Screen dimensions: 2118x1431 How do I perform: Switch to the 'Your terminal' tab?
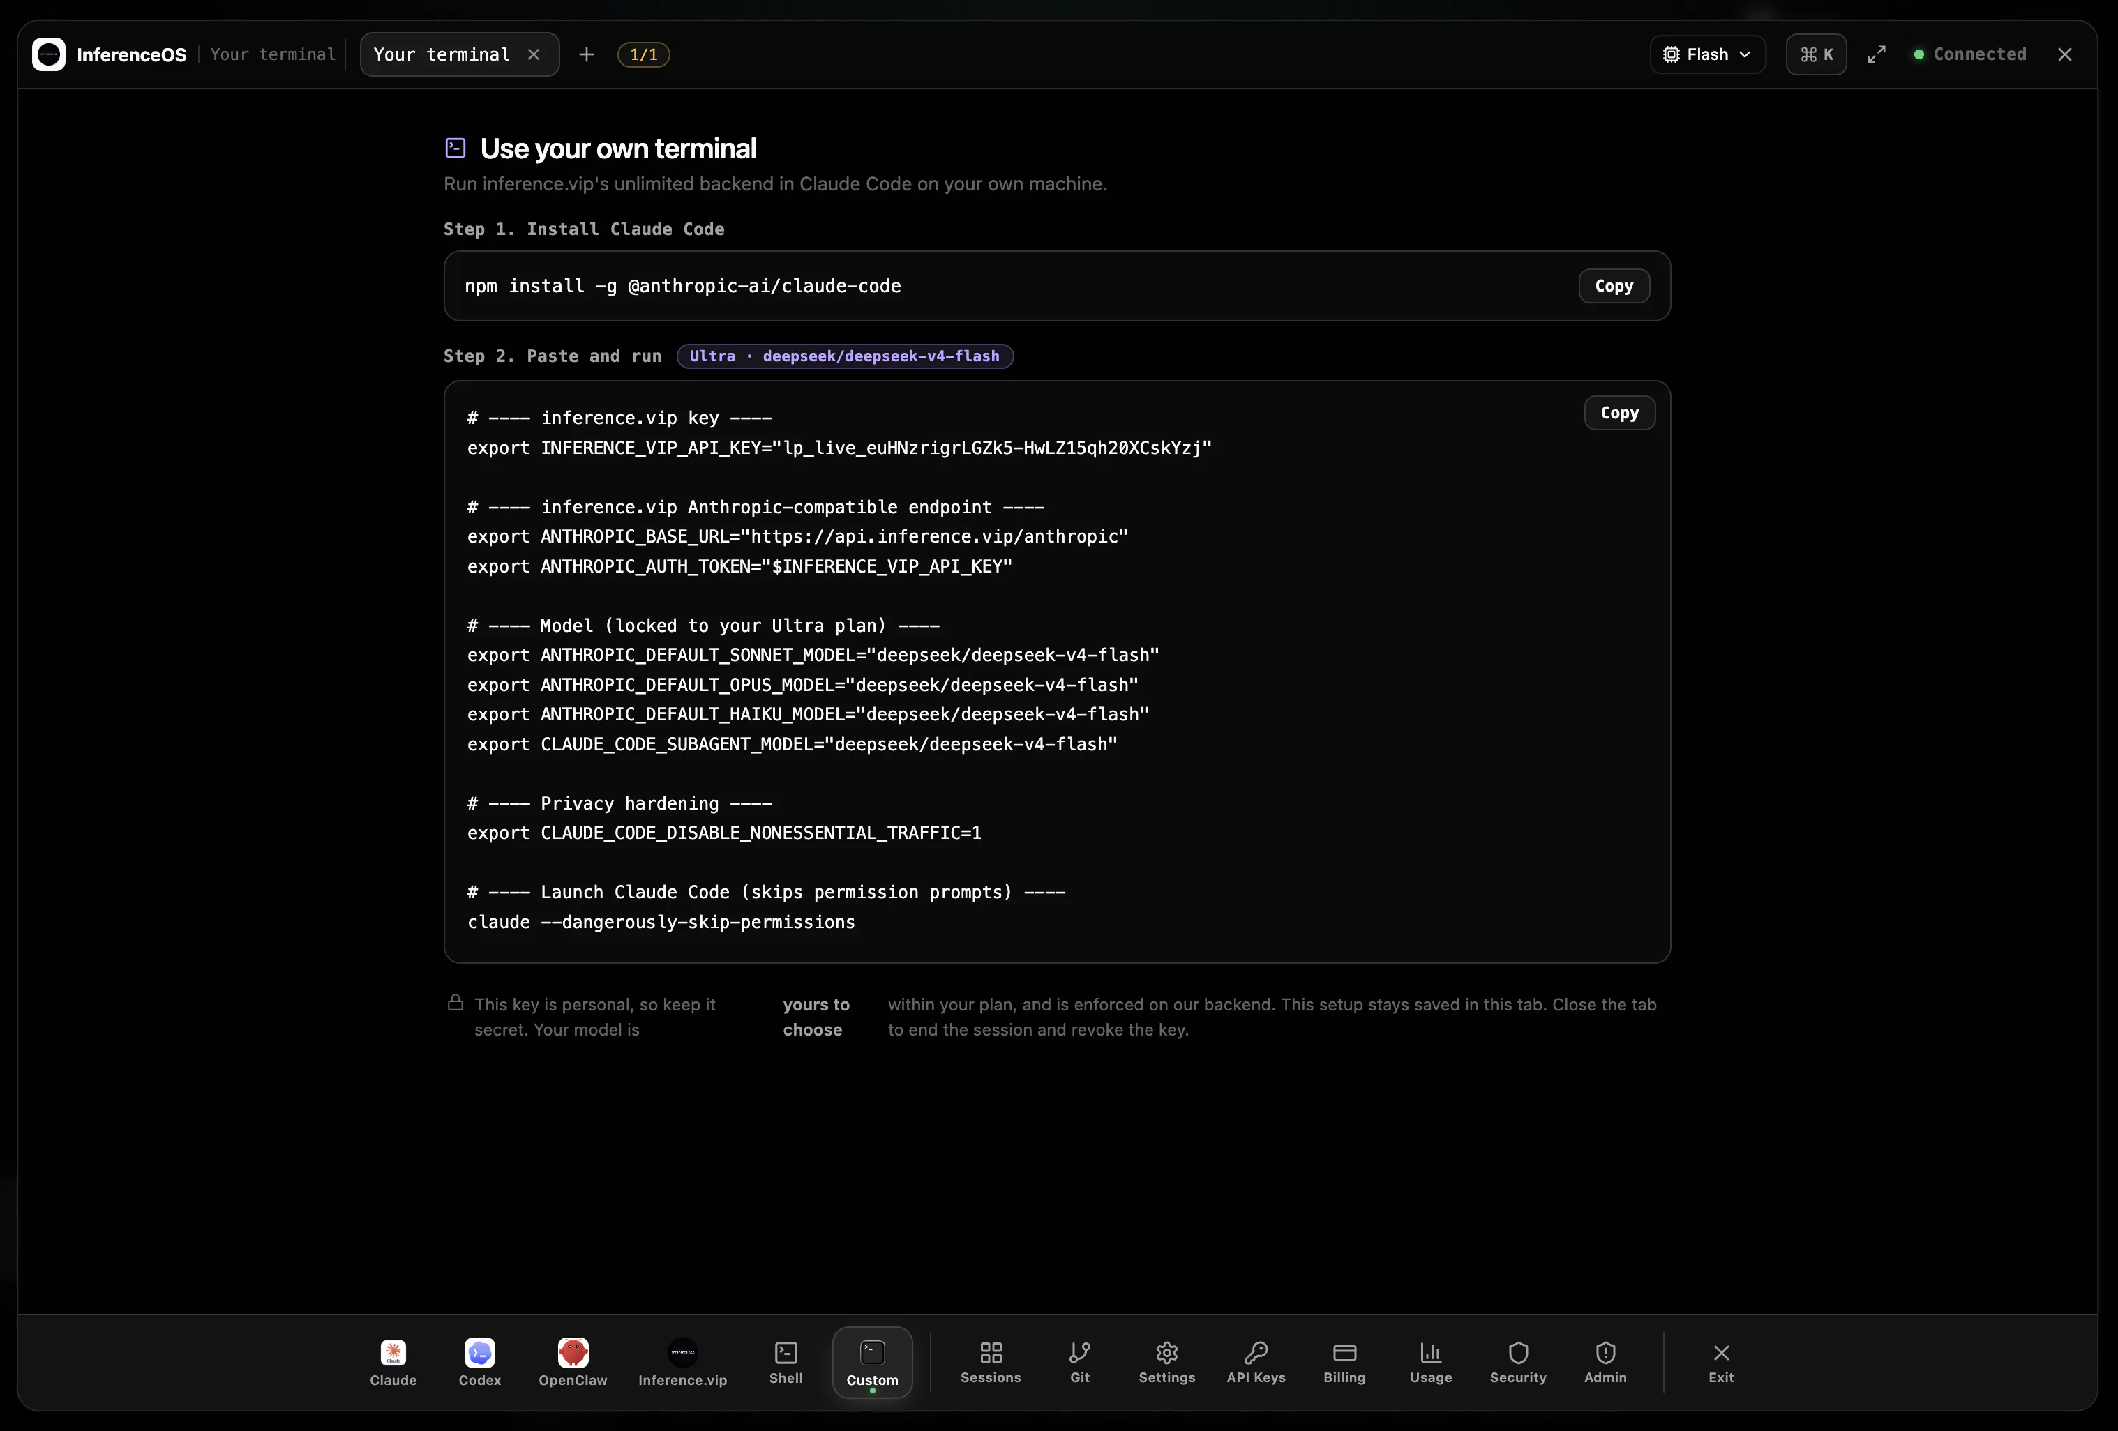(x=442, y=54)
